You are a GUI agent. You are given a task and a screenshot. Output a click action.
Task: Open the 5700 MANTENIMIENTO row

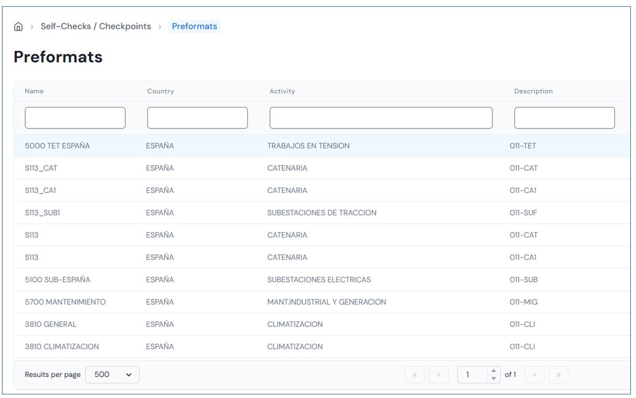pos(65,302)
